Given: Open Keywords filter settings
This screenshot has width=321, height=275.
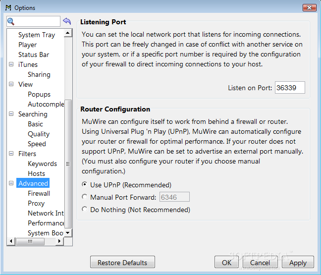Looking at the screenshot, I should pos(43,164).
